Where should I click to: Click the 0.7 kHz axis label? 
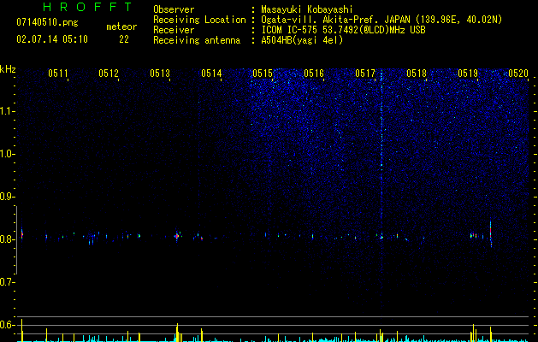[7, 282]
